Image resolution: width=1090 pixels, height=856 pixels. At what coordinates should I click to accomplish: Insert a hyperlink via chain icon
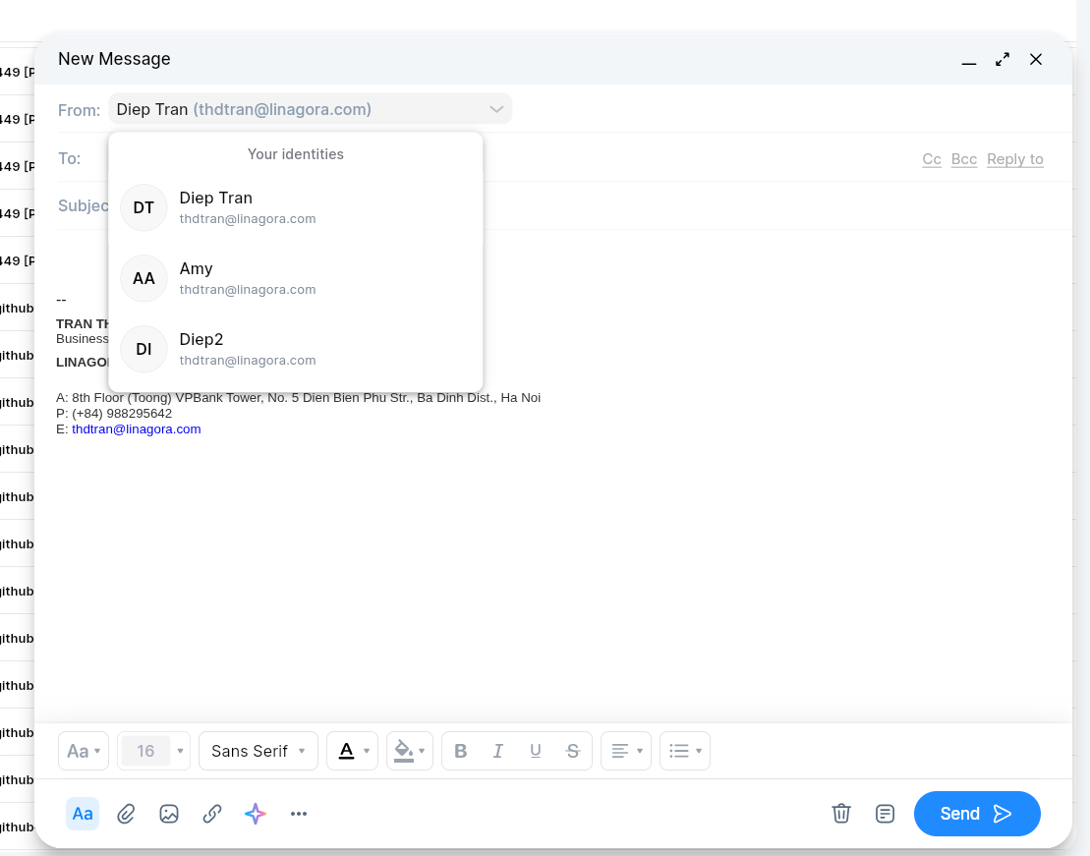[x=212, y=814]
